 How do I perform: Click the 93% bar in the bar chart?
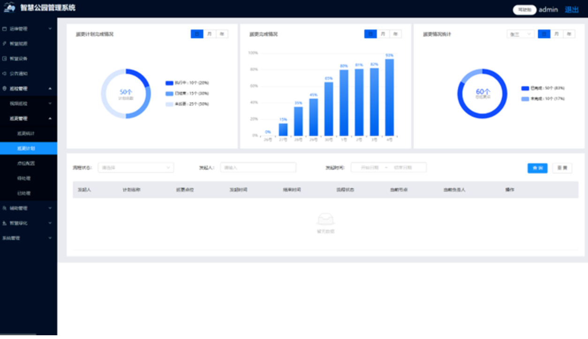tap(389, 97)
